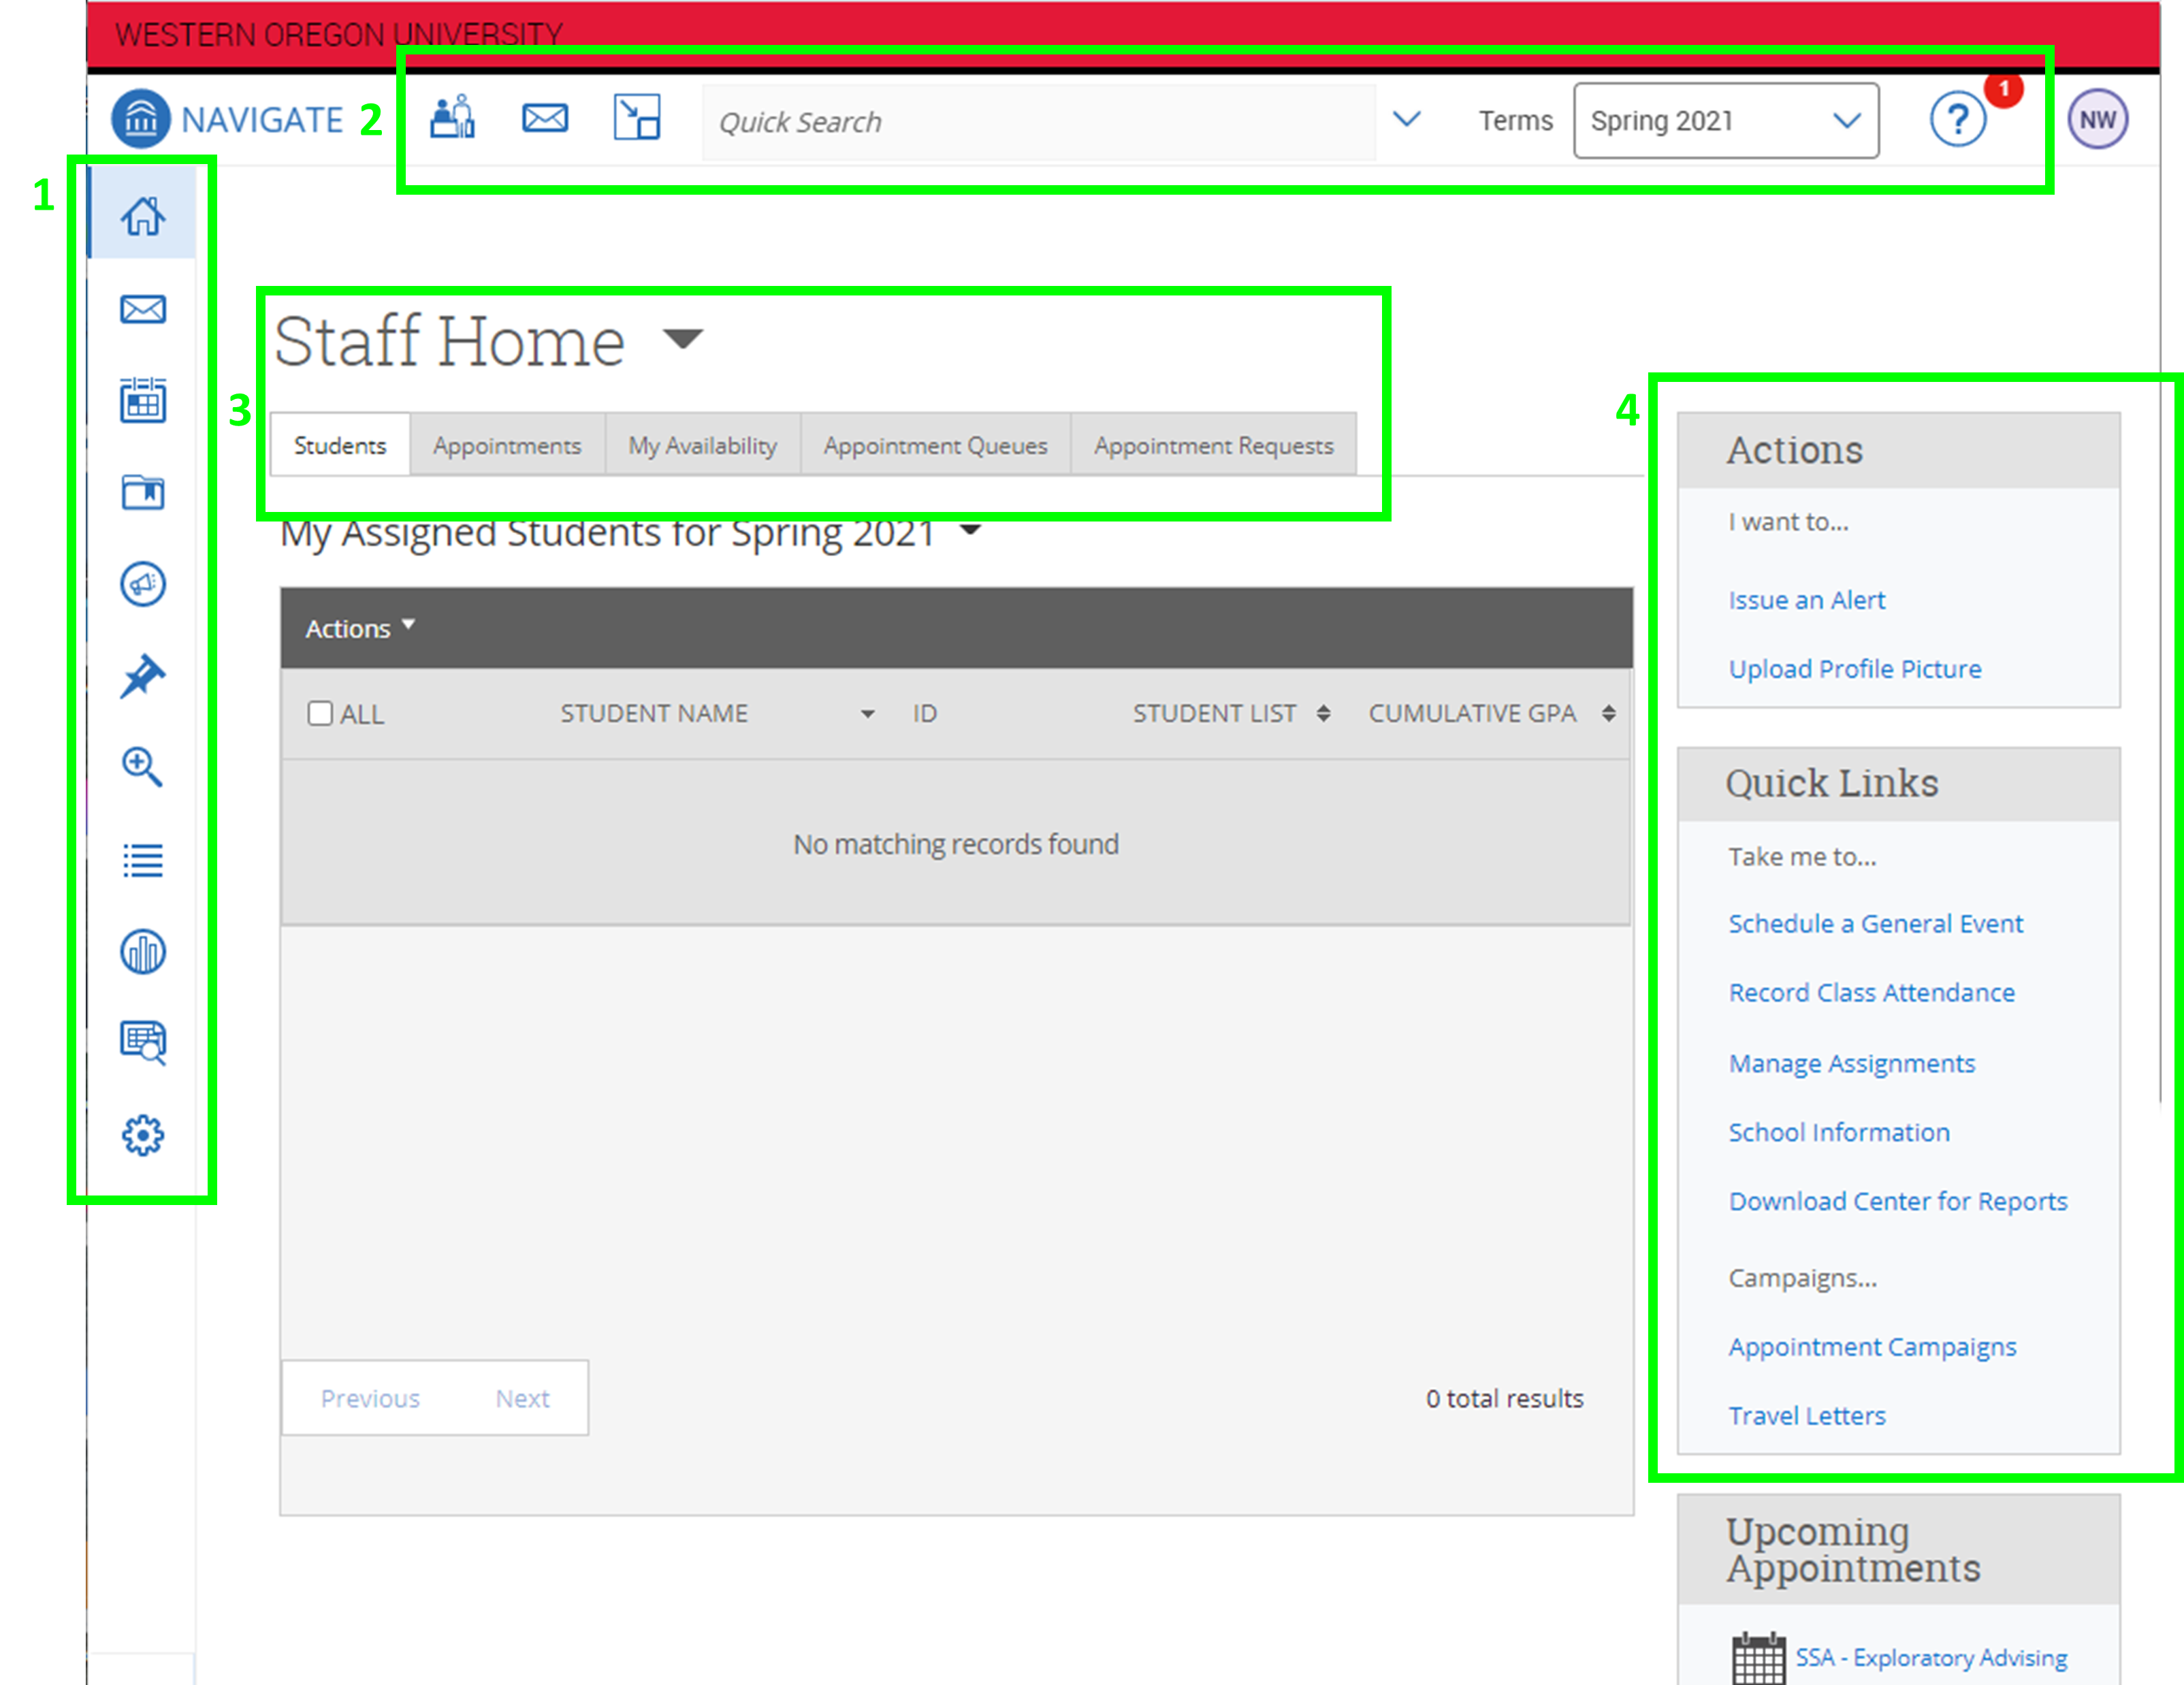
Task: Open the lists icon in sidebar
Action: pos(143,860)
